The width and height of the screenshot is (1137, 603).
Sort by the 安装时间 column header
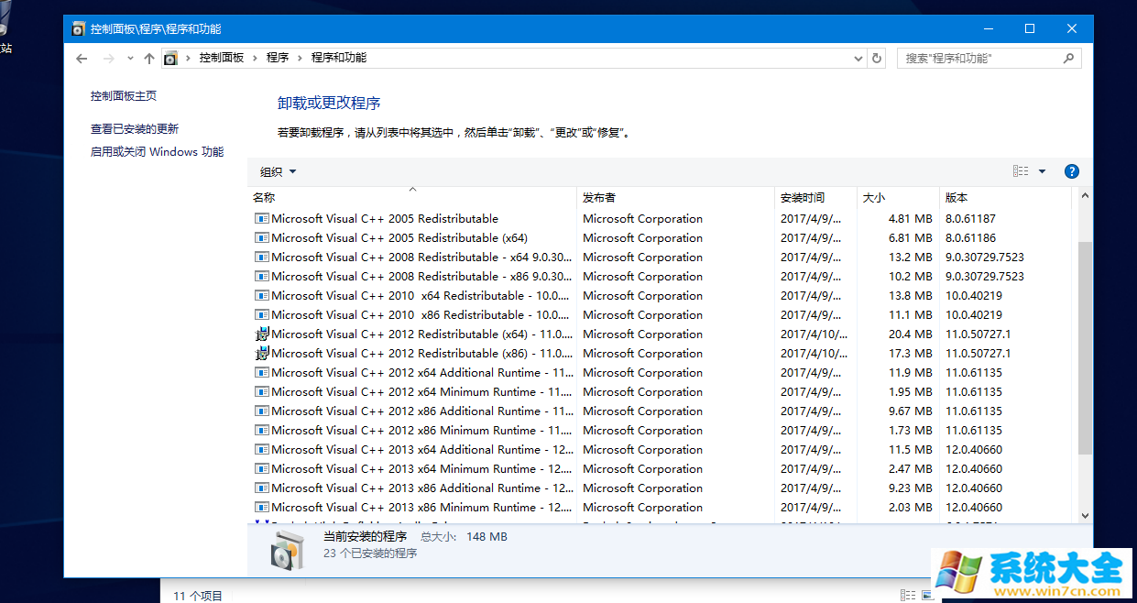[x=816, y=198]
